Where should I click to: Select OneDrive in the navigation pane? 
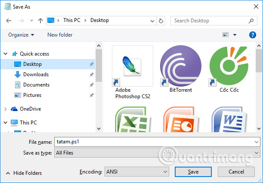31,109
